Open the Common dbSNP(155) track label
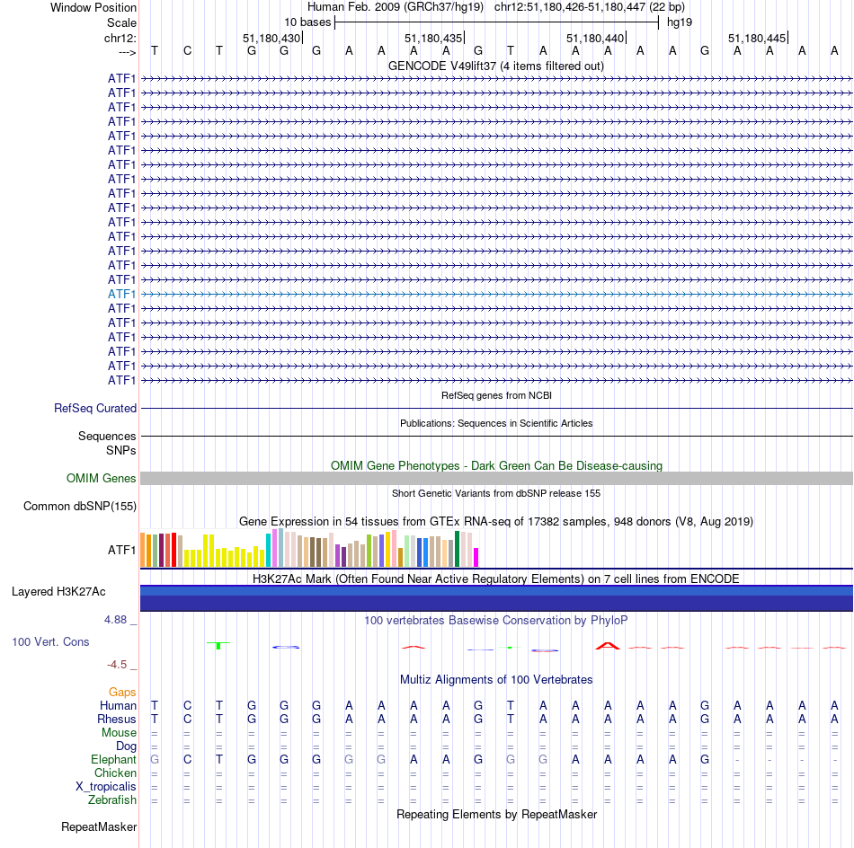The image size is (854, 848). point(80,506)
